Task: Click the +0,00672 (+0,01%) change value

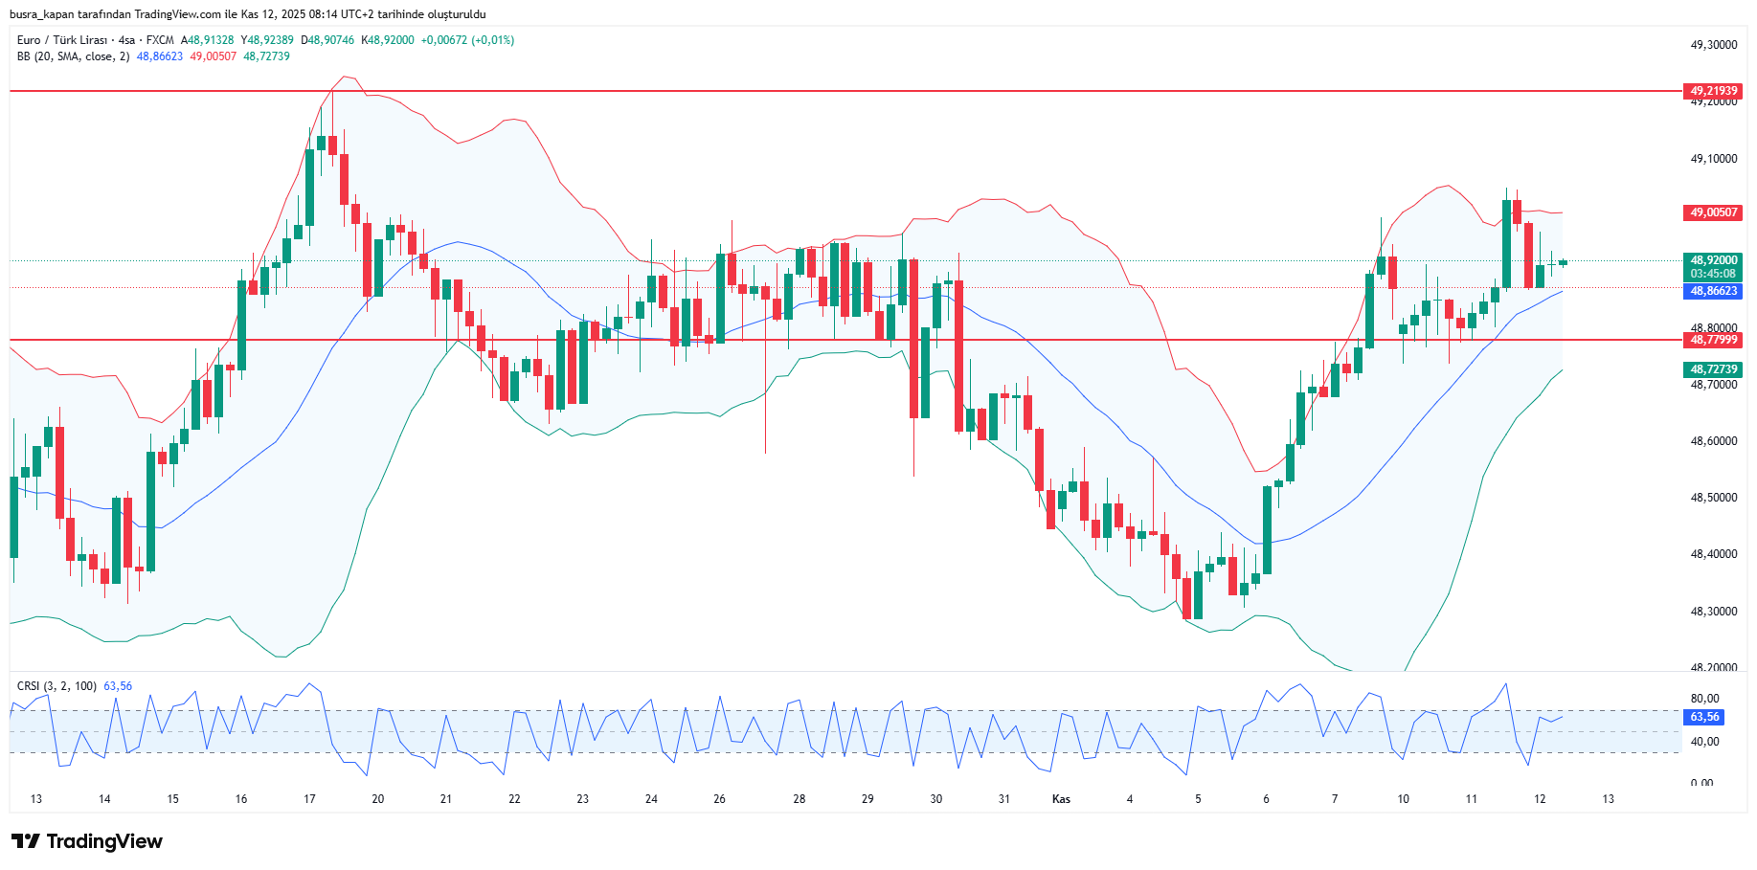Action: coord(467,40)
